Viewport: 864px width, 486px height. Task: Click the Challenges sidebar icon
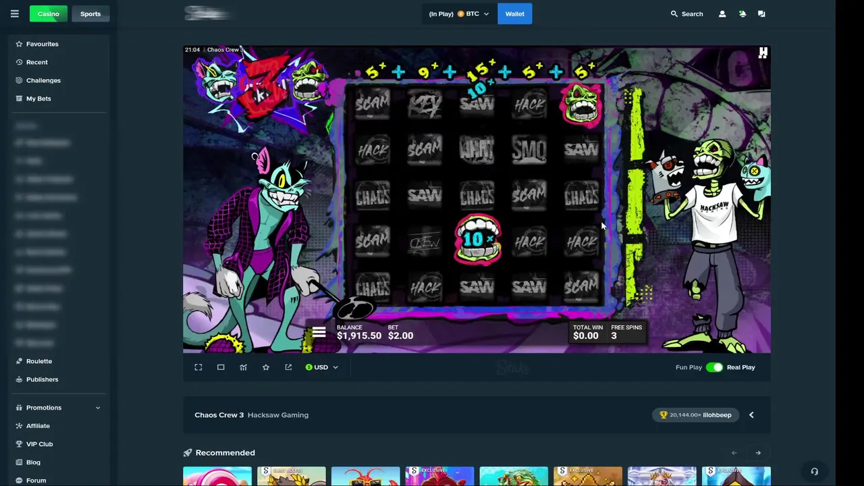click(19, 80)
